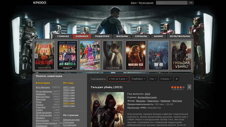226x127 pixels.
Task: Open the KINOGO logo home link
Action: tap(40, 3)
